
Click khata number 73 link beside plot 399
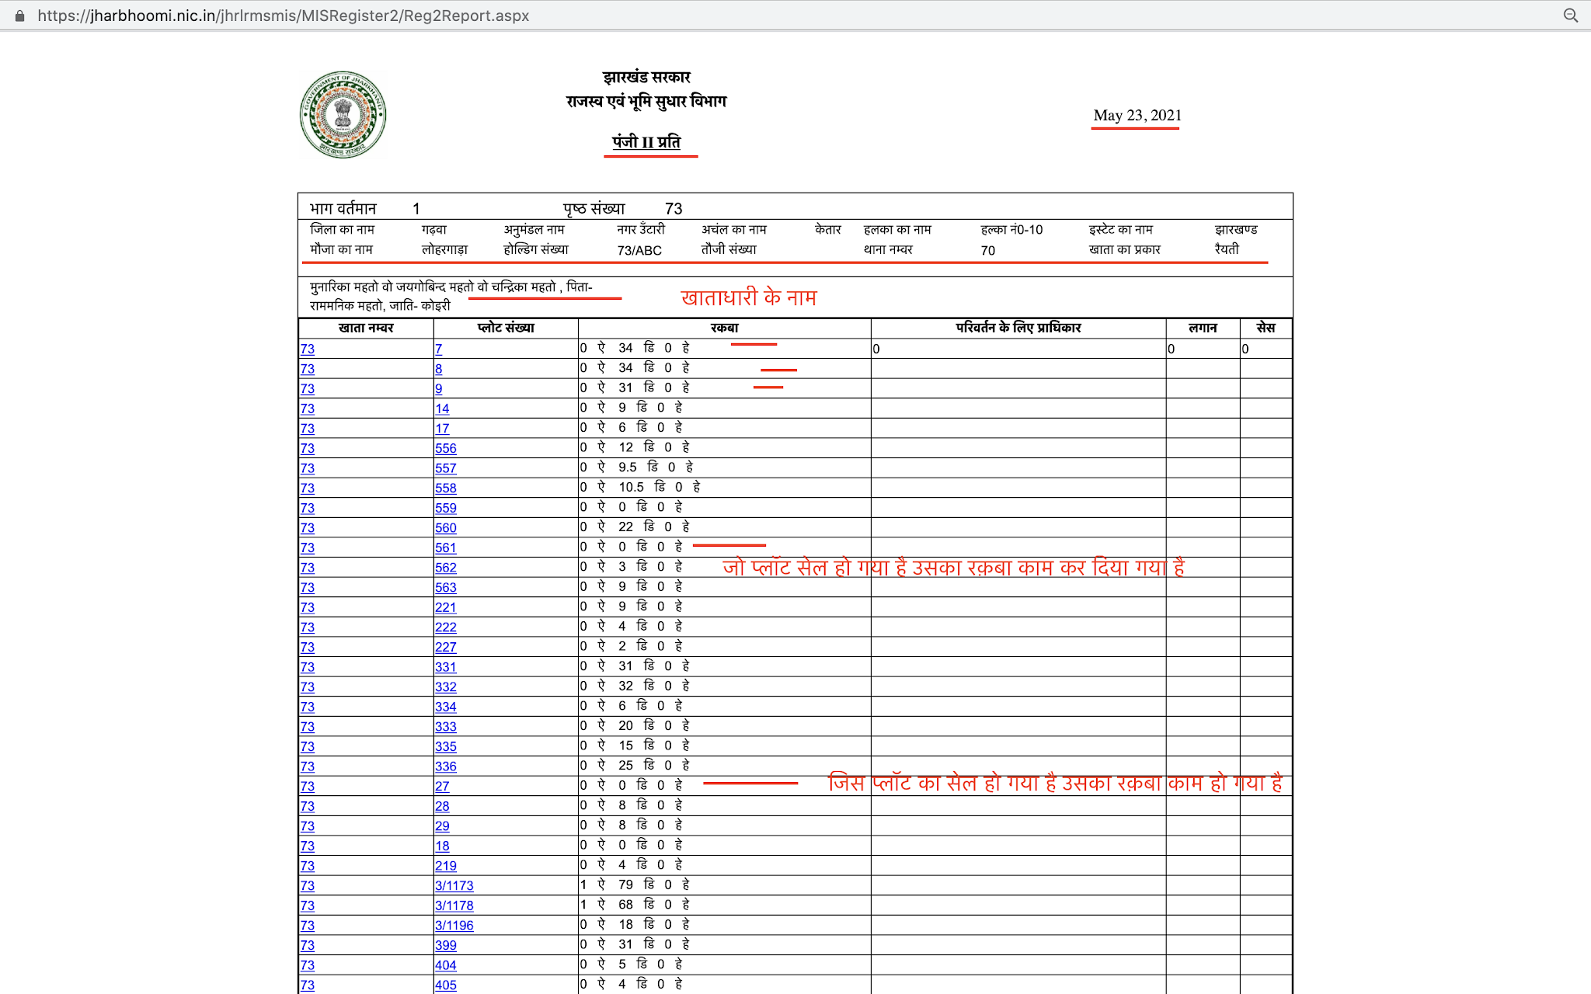point(308,945)
